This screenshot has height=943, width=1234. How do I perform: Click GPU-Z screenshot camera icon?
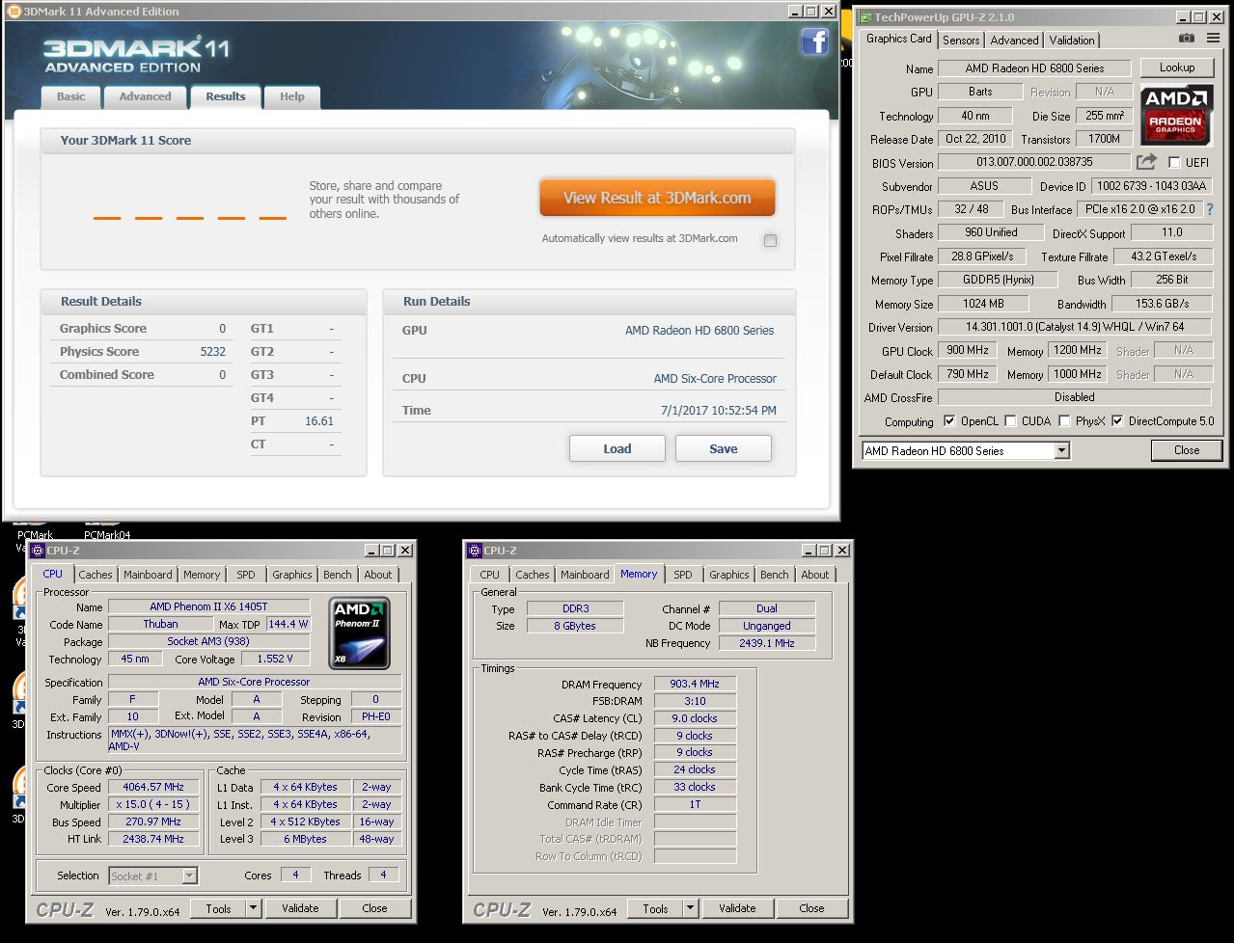(1187, 39)
